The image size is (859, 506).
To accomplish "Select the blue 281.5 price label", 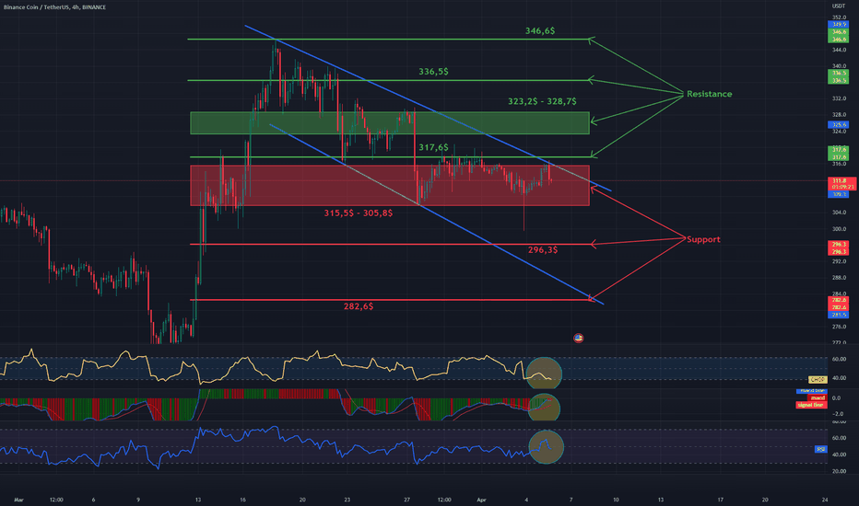I will [839, 315].
